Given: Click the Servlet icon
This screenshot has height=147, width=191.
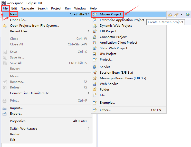Looking at the screenshot, I should pos(94,67).
